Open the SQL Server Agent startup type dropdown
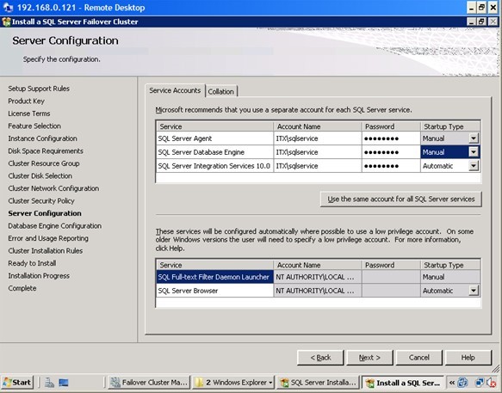Screen dimensions: 502x393 click(474, 138)
